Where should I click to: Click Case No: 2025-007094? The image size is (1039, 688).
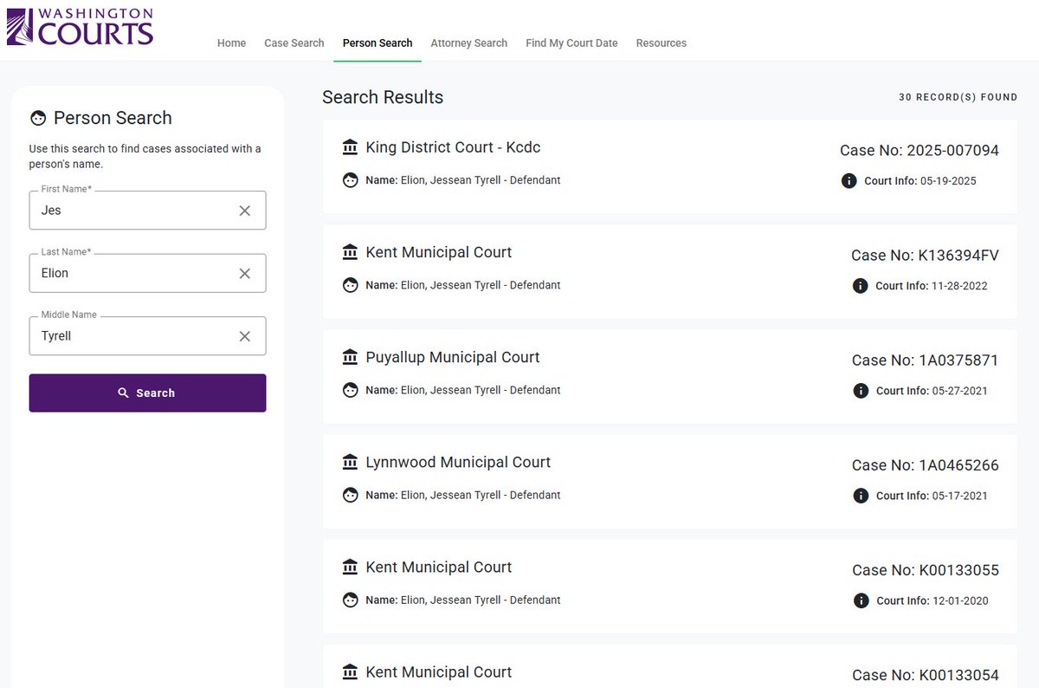[920, 151]
